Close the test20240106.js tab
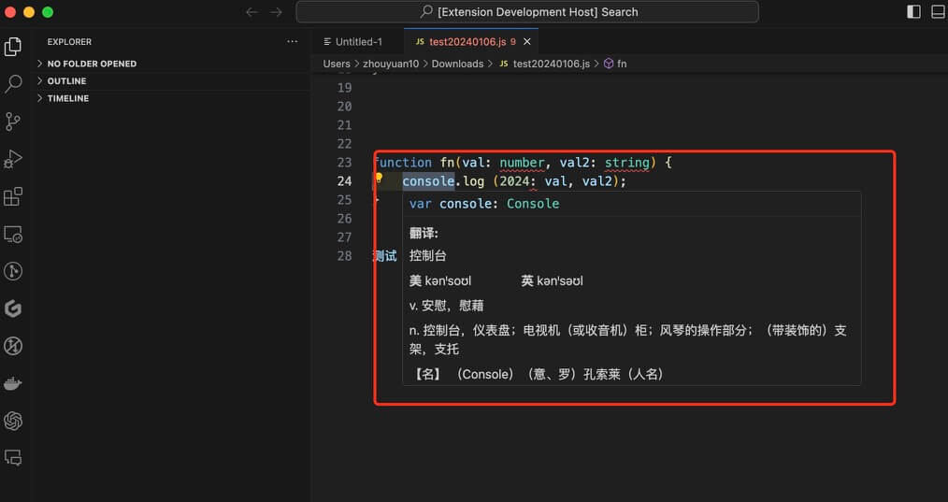 (x=527, y=42)
